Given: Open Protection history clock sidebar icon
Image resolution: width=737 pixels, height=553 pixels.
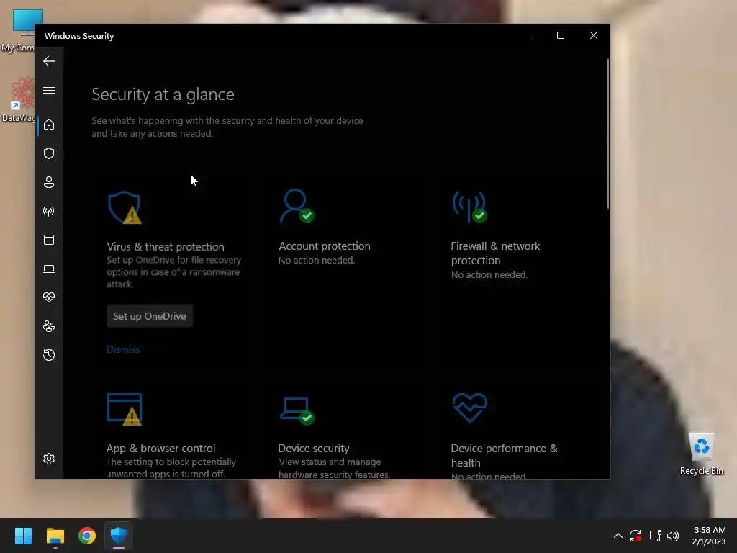Looking at the screenshot, I should point(49,355).
